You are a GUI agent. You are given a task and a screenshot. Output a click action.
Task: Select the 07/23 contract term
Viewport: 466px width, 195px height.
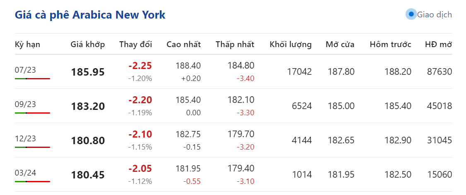tap(25, 70)
